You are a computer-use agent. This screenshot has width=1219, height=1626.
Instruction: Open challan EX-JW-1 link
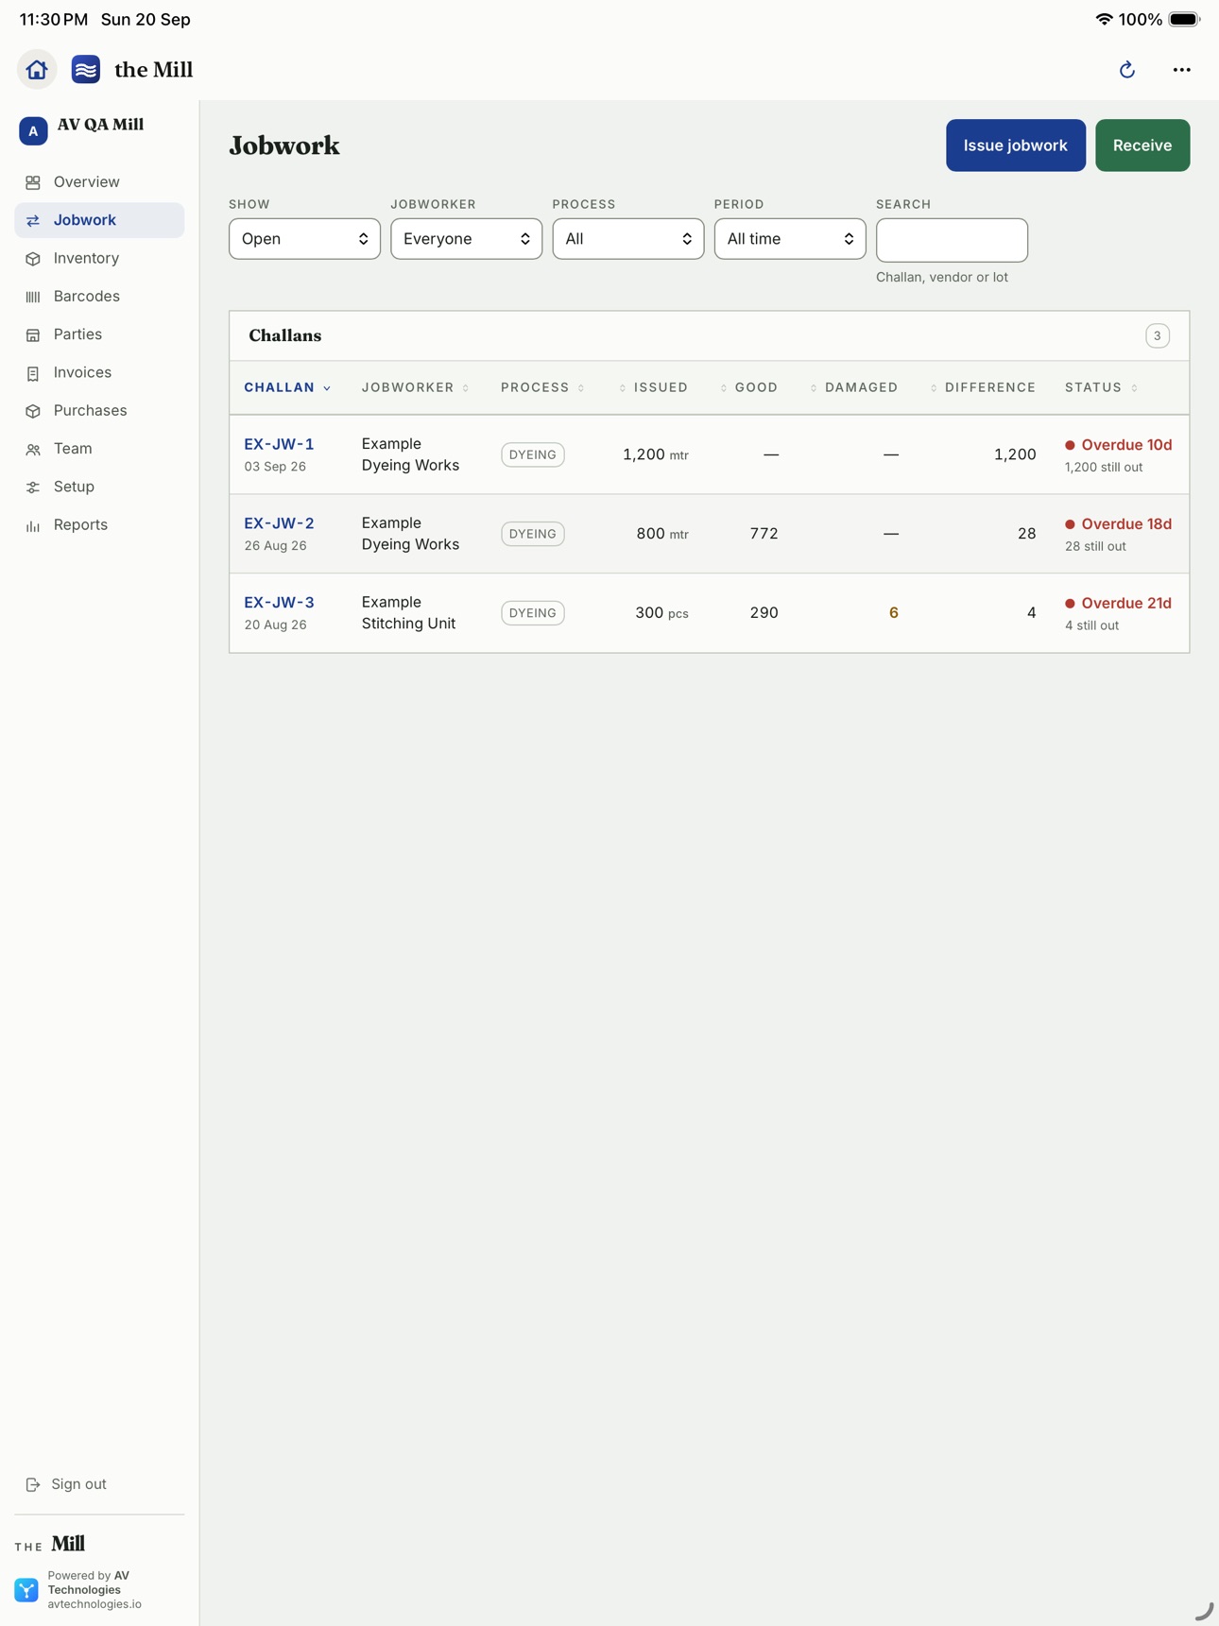click(279, 444)
